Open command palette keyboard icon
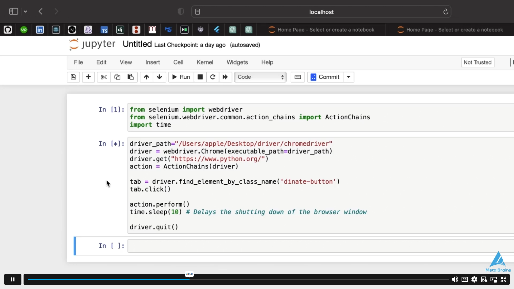 coord(298,77)
